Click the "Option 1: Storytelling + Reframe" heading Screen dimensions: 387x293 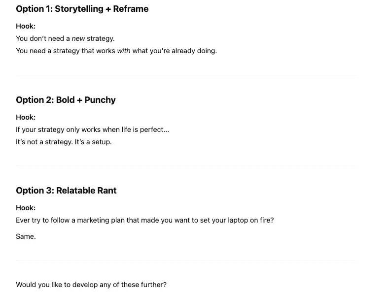tap(82, 9)
